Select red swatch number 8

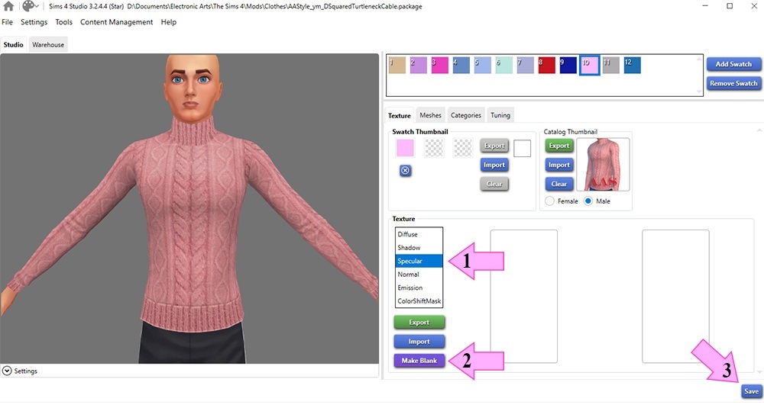tap(546, 66)
